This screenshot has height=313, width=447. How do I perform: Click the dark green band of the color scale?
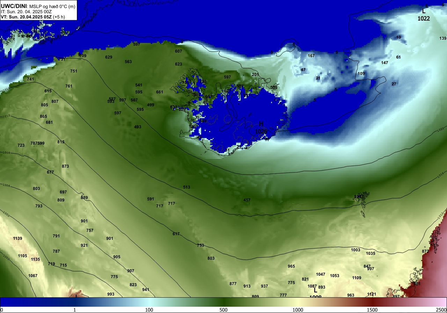point(223,302)
